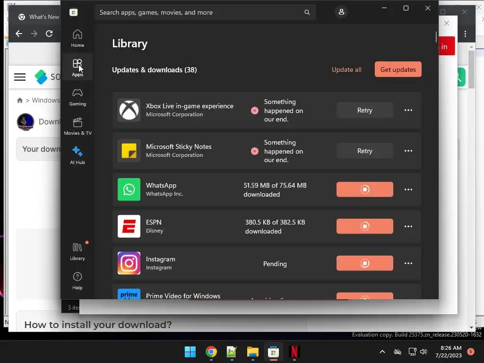Click the WhatsApp app icon
Viewport: 484px width, 363px height.
pyautogui.click(x=129, y=190)
